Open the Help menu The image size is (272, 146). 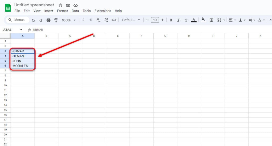click(118, 11)
